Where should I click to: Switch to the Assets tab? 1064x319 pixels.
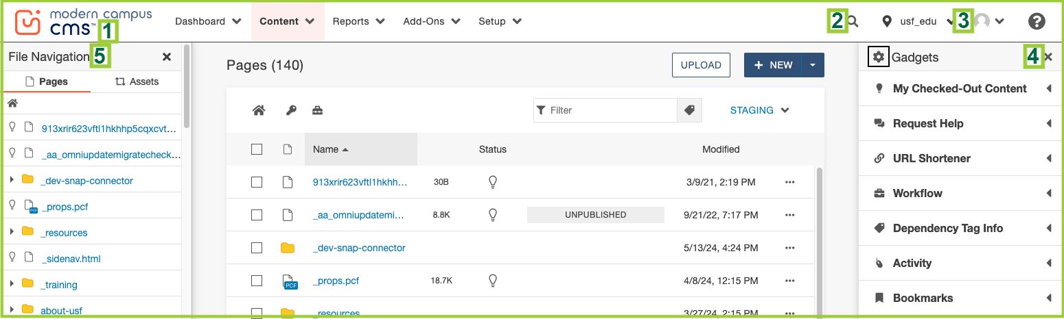click(x=137, y=81)
